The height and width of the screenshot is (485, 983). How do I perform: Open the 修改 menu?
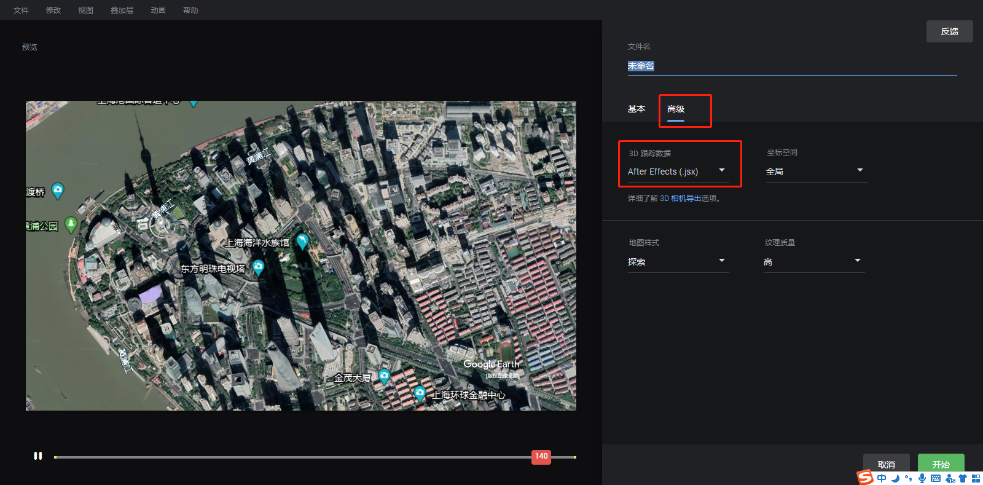pos(53,10)
